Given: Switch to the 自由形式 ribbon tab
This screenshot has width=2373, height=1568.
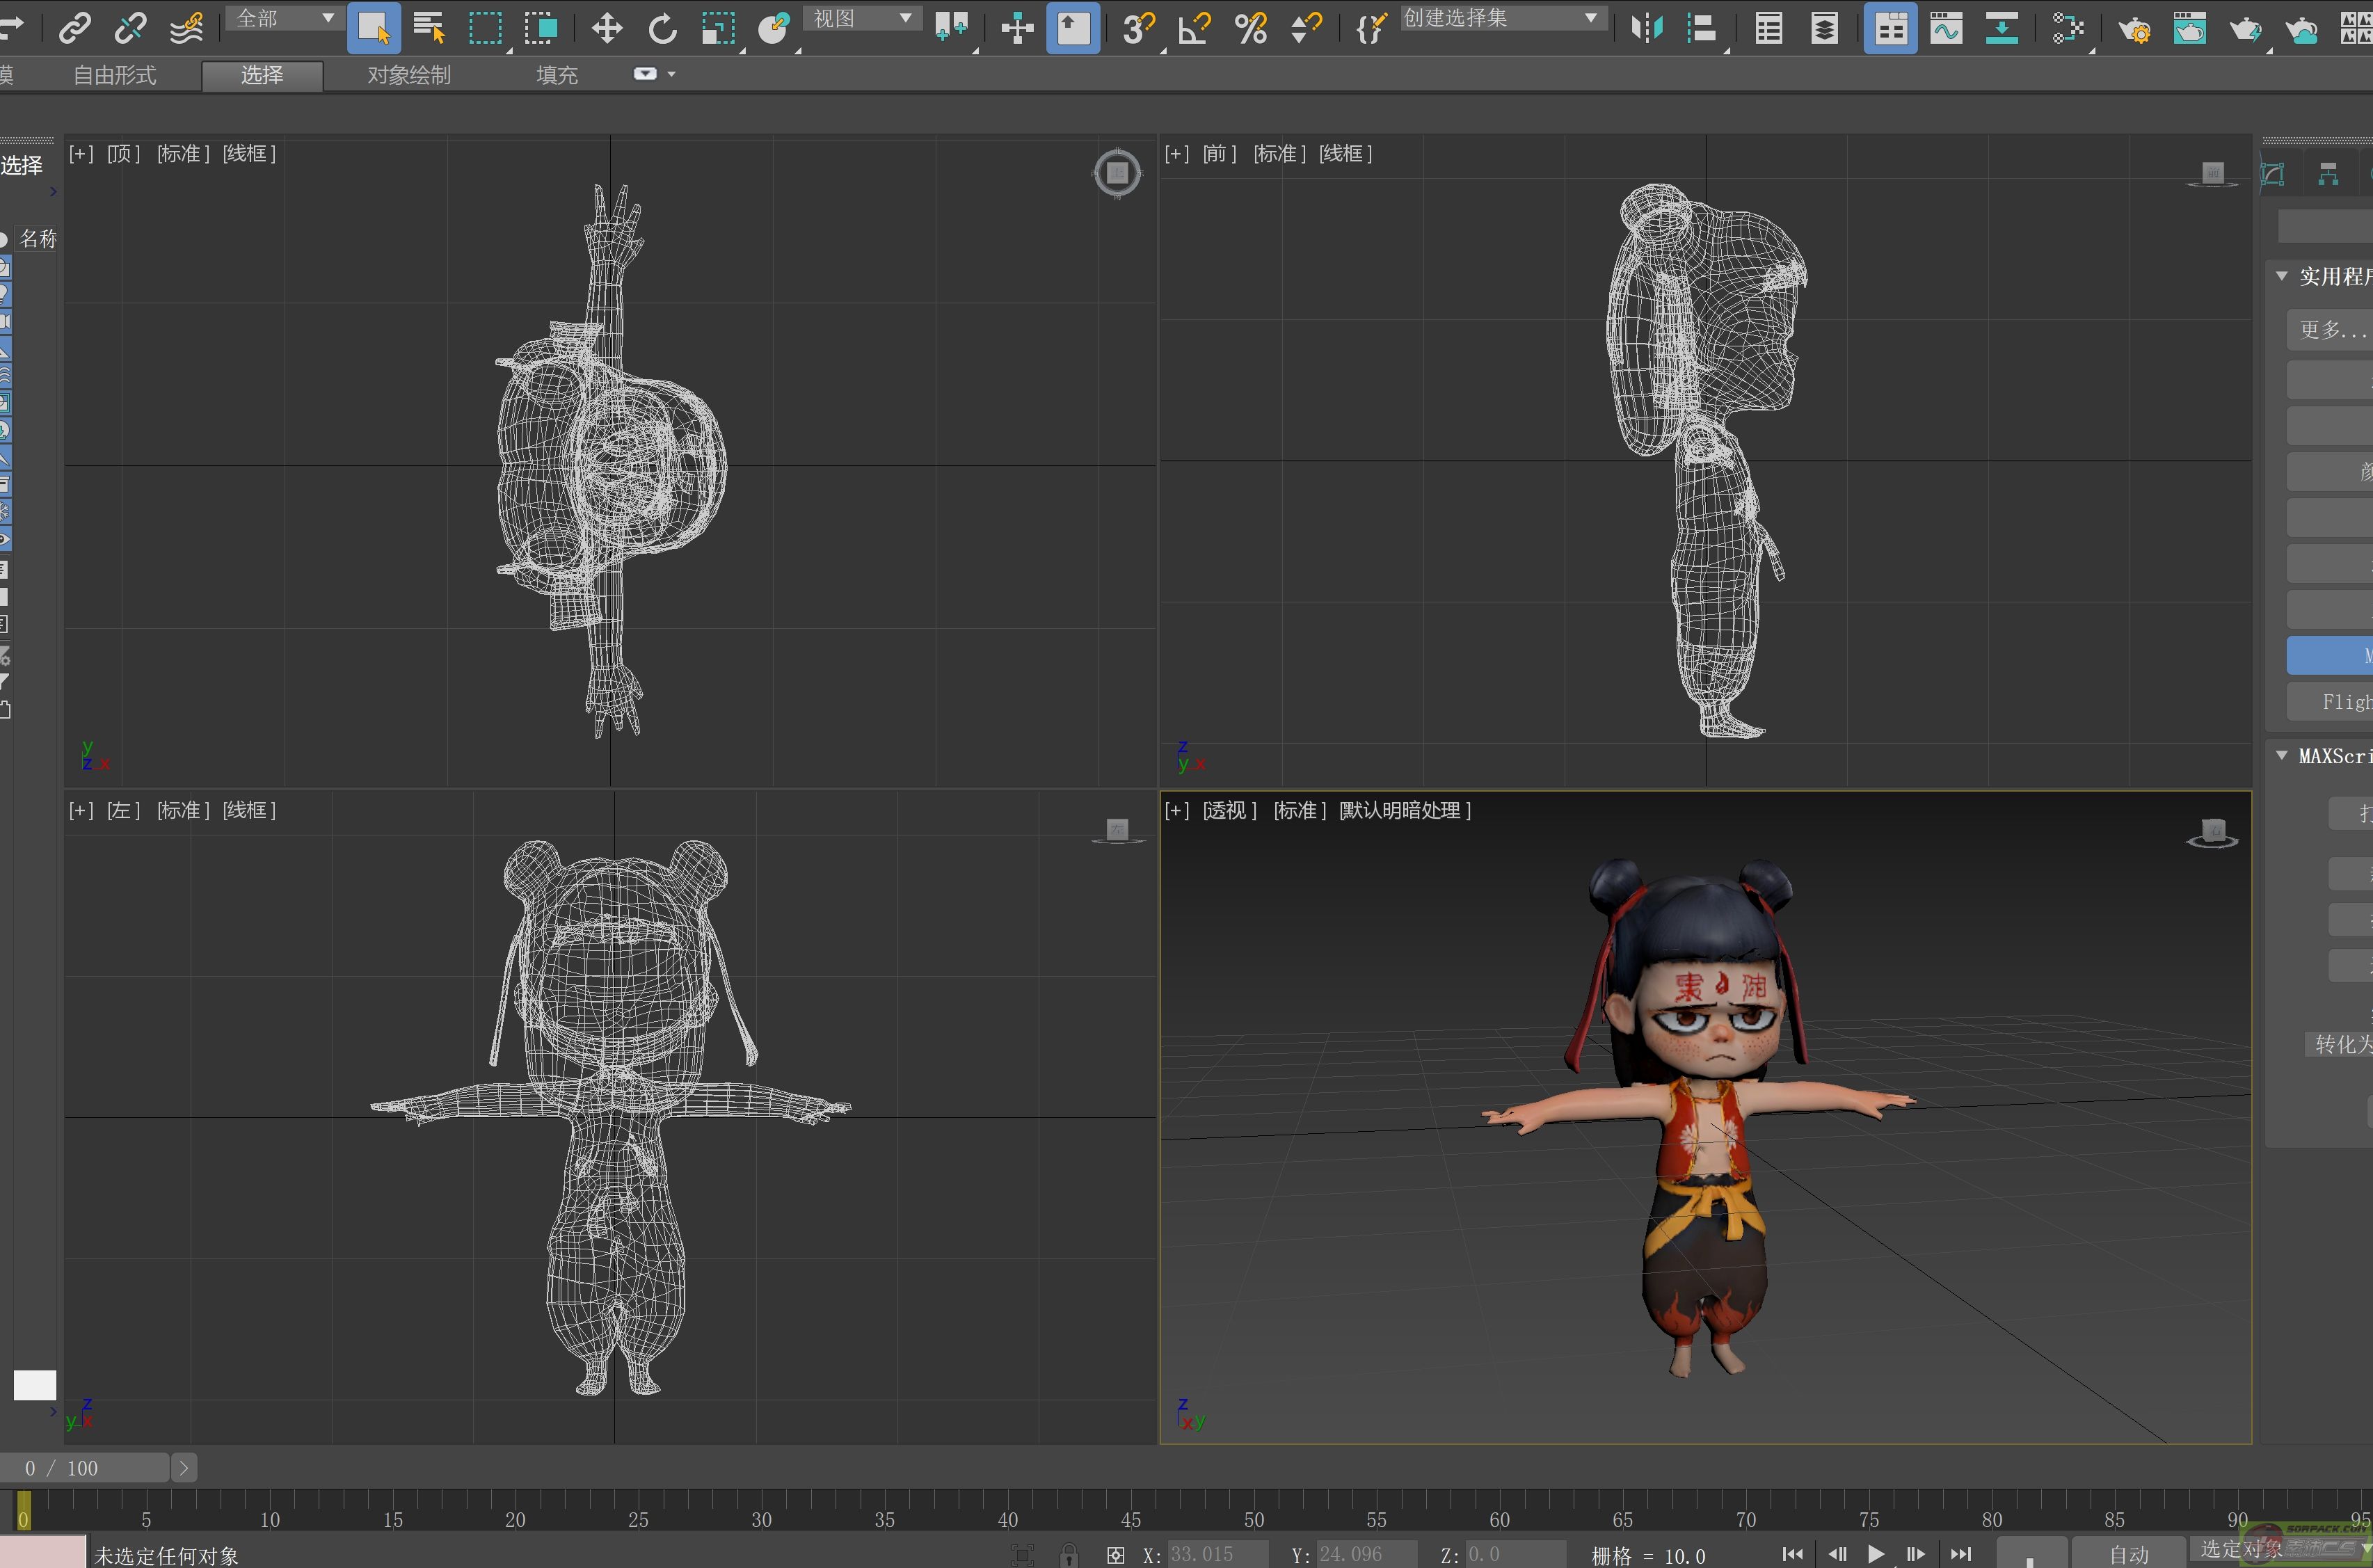Looking at the screenshot, I should point(114,75).
